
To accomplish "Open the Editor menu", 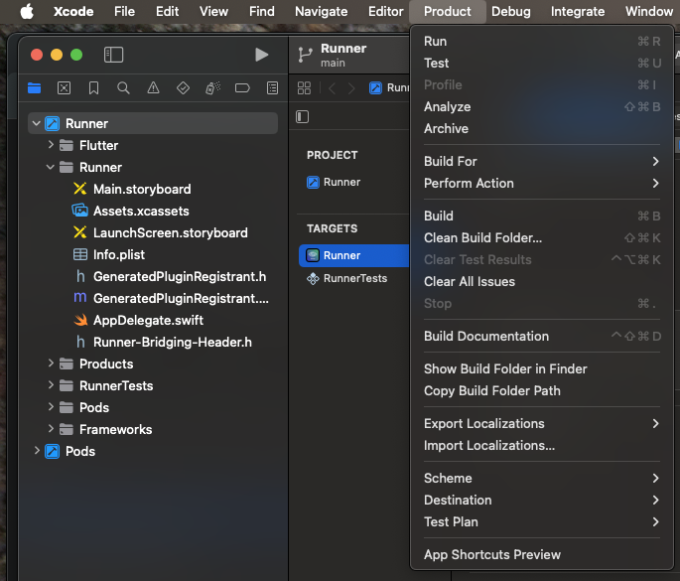I will point(385,12).
